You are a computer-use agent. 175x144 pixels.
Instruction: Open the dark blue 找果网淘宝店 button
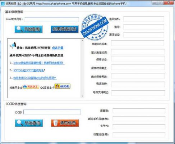65,29
